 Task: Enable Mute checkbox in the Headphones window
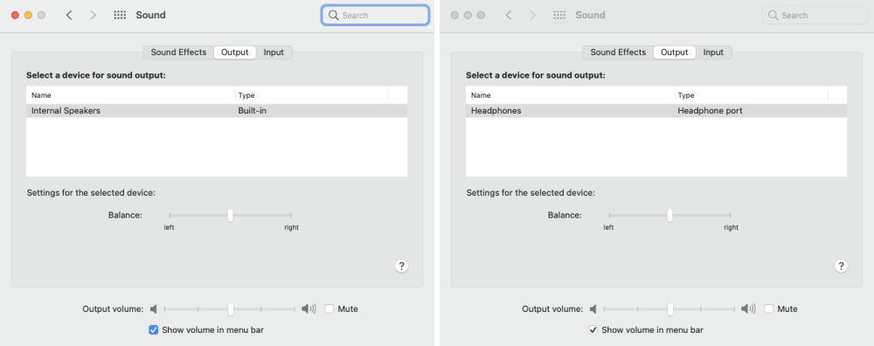tap(769, 308)
